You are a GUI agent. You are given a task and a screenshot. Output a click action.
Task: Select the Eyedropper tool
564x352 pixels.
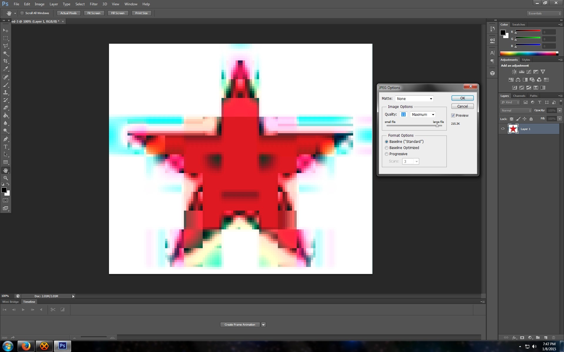coord(6,69)
